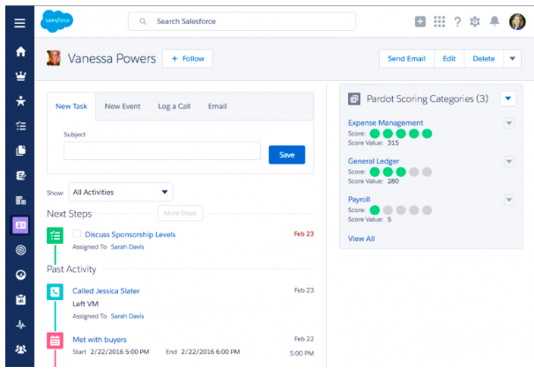Open the General Ledger link

click(374, 161)
